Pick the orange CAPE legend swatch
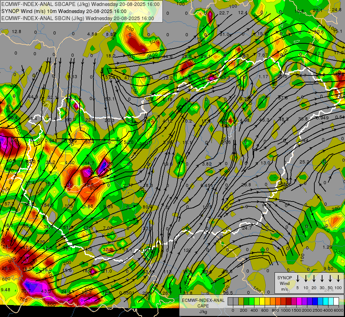The height and width of the screenshot is (317, 345). (273, 301)
